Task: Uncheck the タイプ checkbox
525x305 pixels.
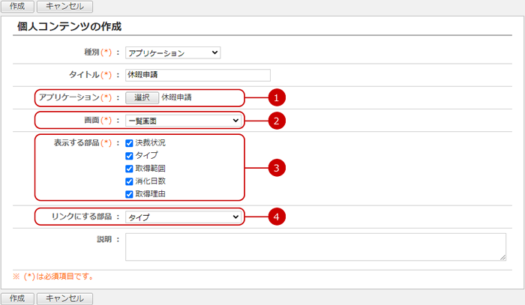Action: click(x=130, y=155)
